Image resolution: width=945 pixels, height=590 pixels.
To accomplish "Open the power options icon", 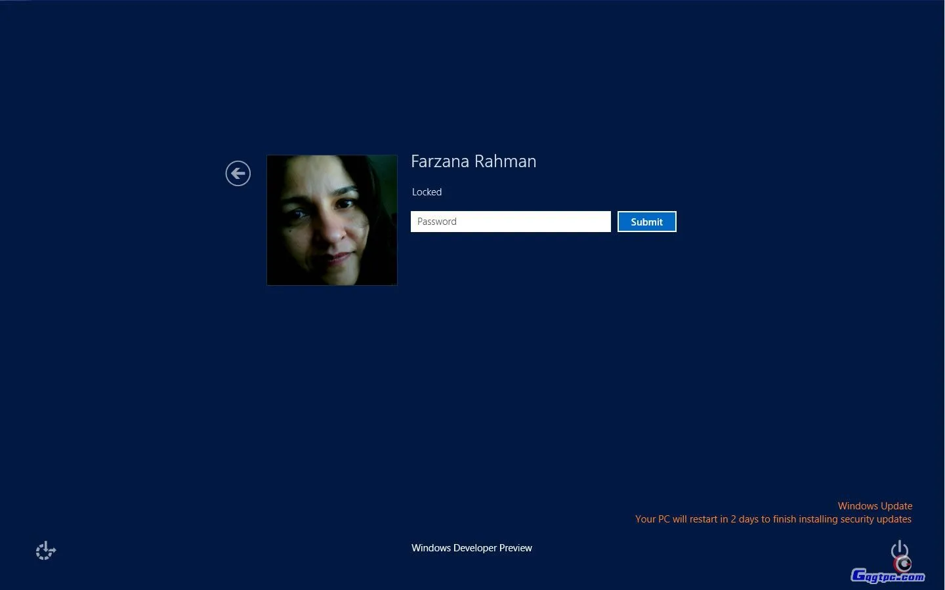I will pyautogui.click(x=899, y=549).
